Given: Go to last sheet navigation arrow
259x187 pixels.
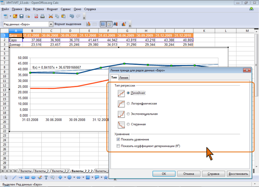Looking at the screenshot, I should pyautogui.click(x=15, y=171).
